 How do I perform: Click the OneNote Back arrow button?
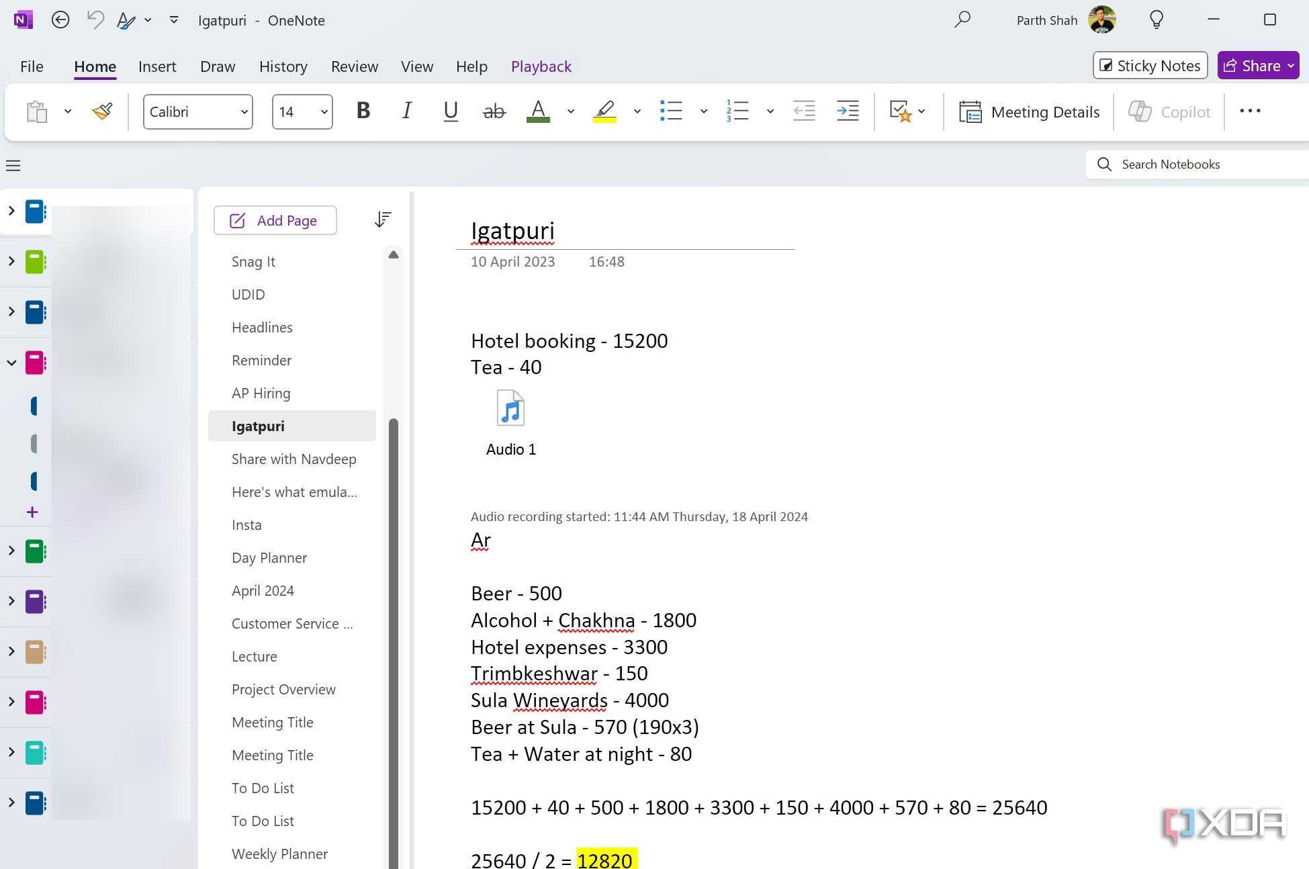pos(60,20)
